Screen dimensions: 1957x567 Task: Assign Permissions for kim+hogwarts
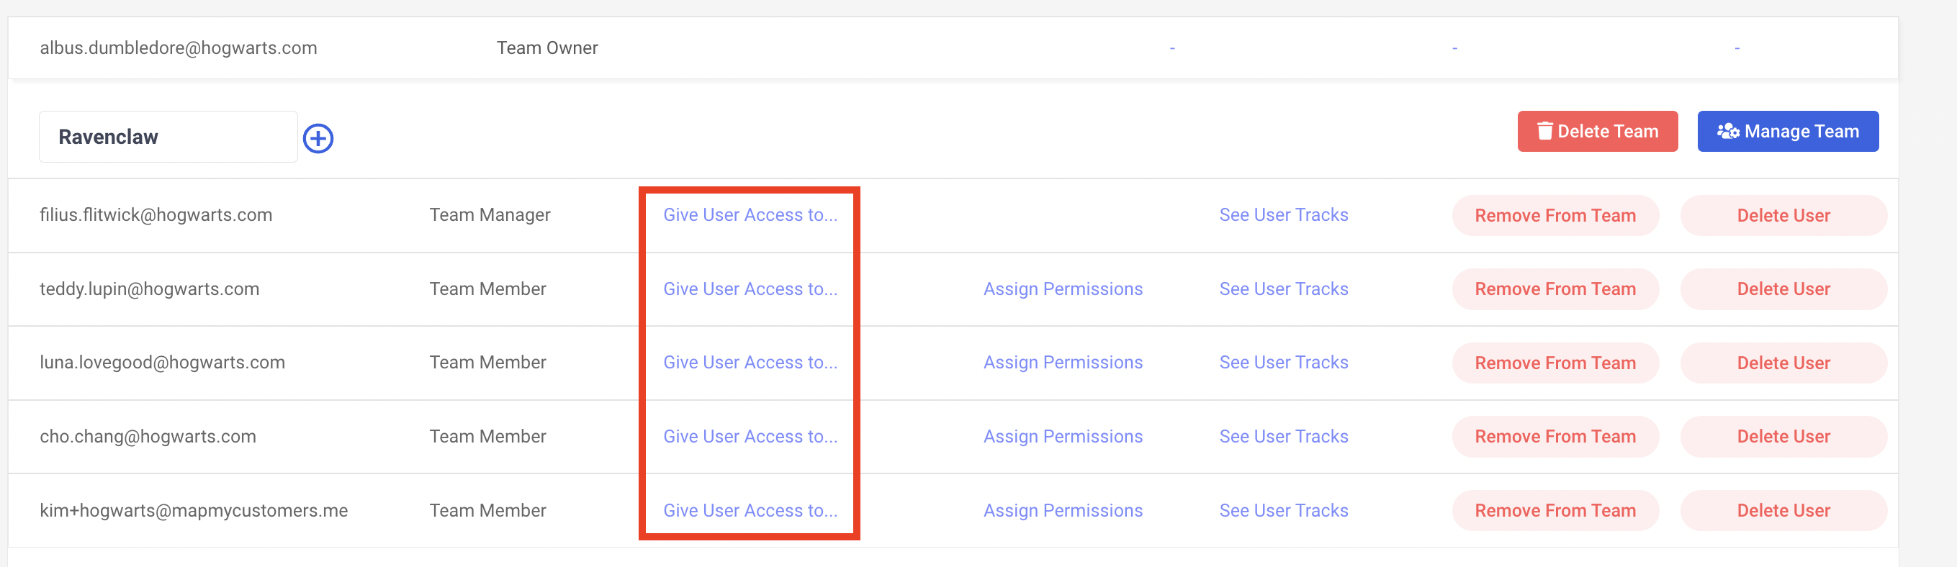(x=1063, y=511)
